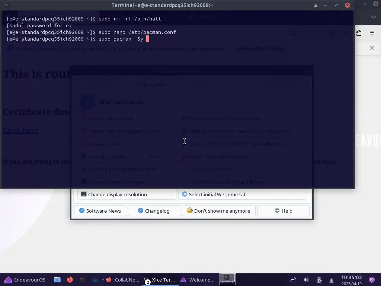Open terminal emulator launcher in the panel

82,280
